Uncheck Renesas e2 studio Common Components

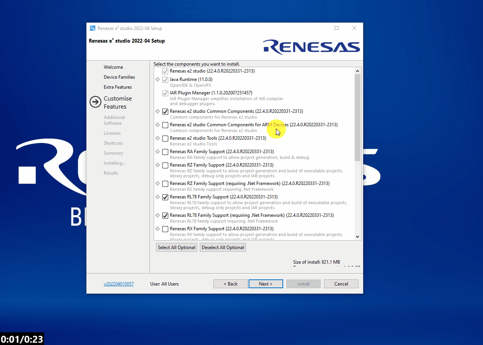click(165, 112)
